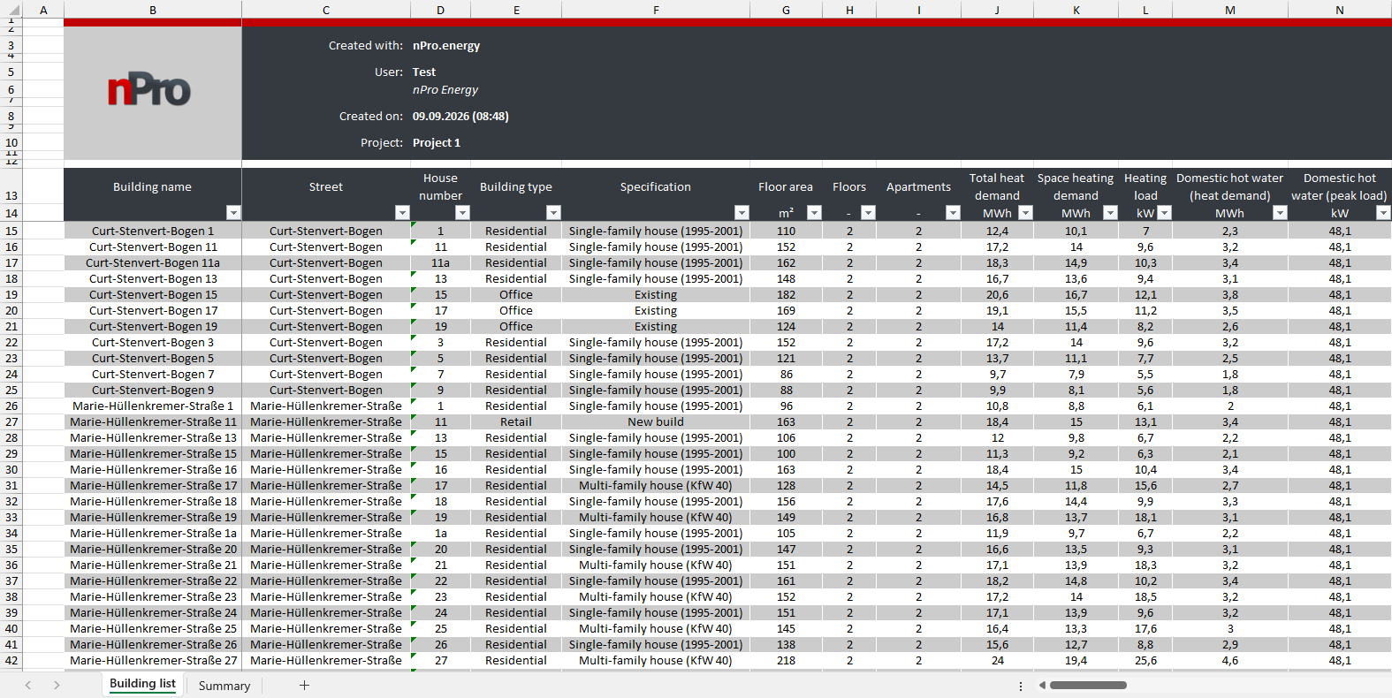The height and width of the screenshot is (698, 1392).
Task: Select floor area '218' cell
Action: coord(786,660)
